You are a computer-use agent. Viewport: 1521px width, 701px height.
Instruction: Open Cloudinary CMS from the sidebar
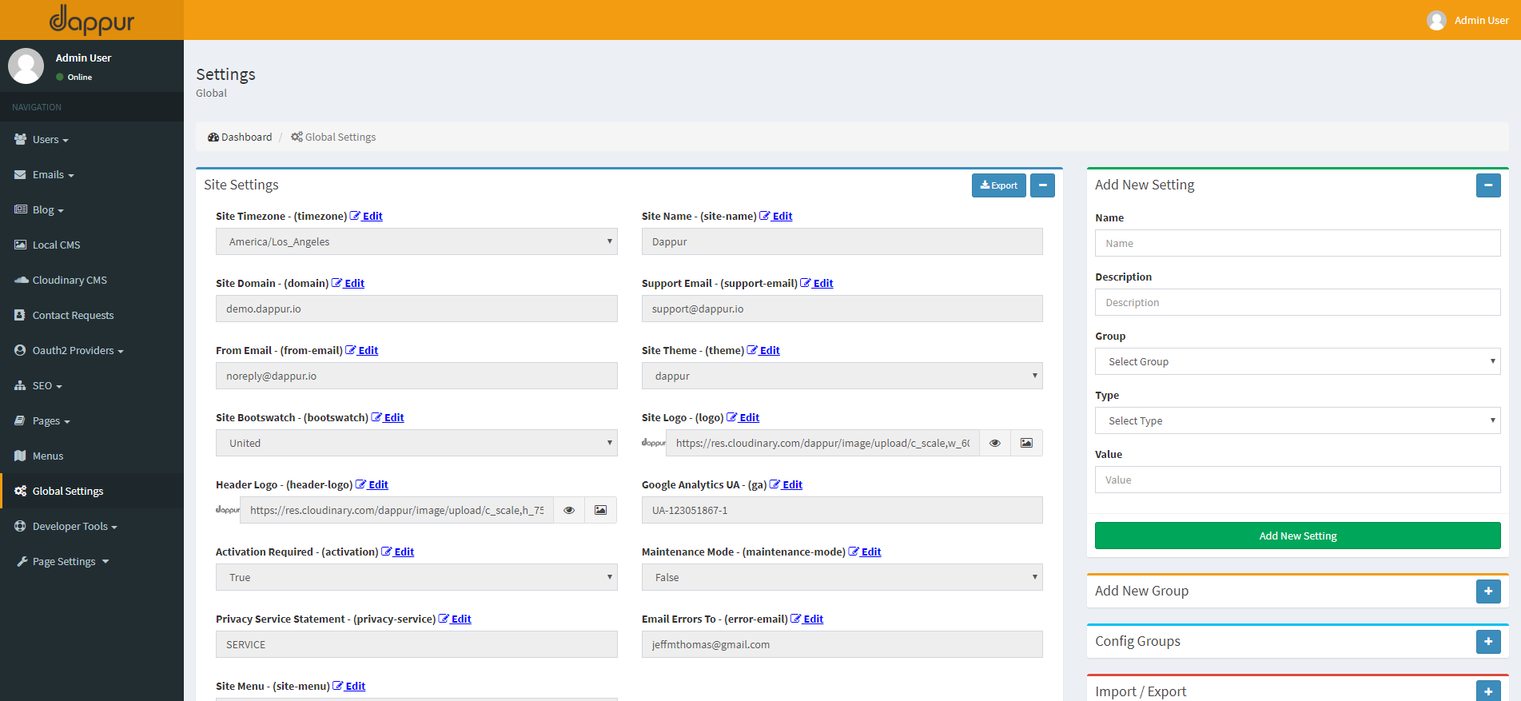point(70,281)
